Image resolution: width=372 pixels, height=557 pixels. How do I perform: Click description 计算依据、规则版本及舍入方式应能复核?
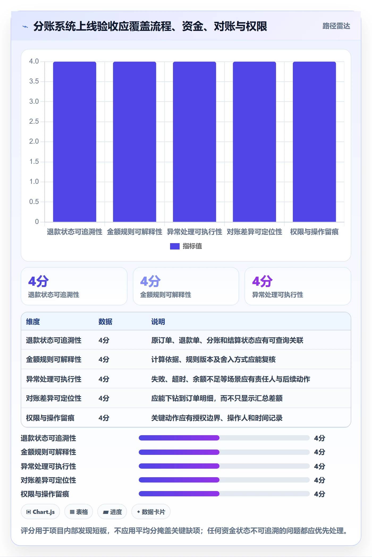tap(213, 359)
